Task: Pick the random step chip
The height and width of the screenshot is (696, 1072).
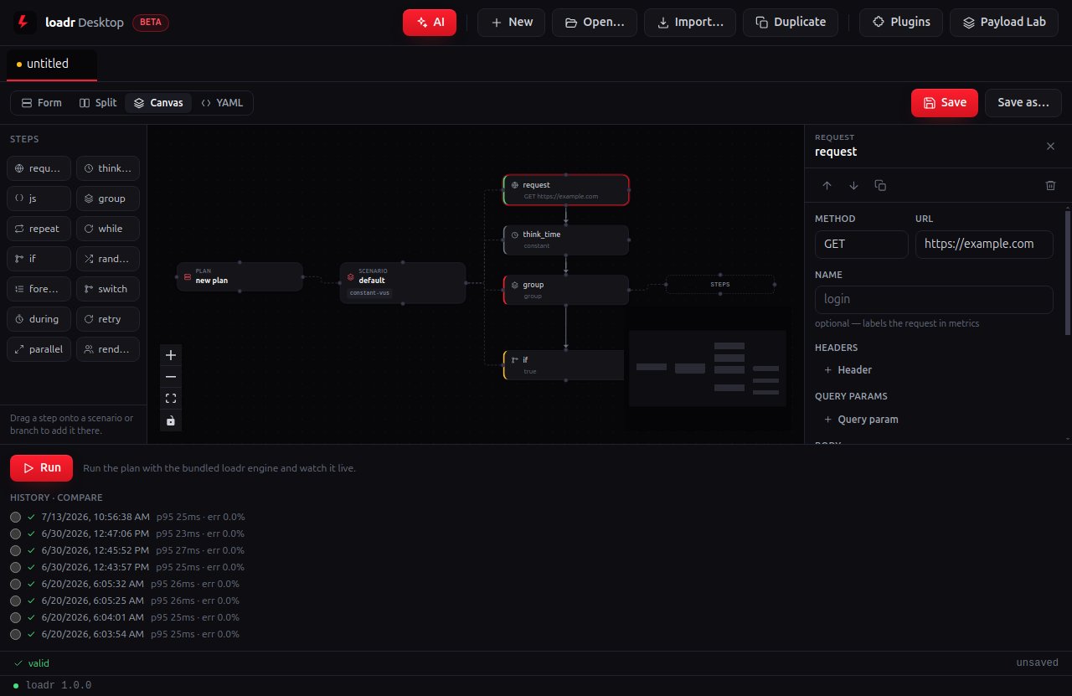Action: (x=108, y=259)
